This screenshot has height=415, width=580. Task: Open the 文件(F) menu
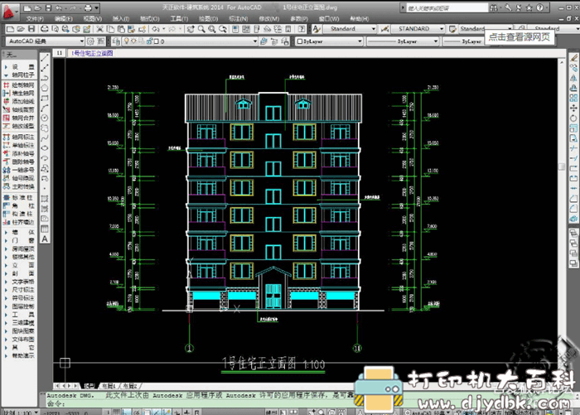(x=35, y=18)
